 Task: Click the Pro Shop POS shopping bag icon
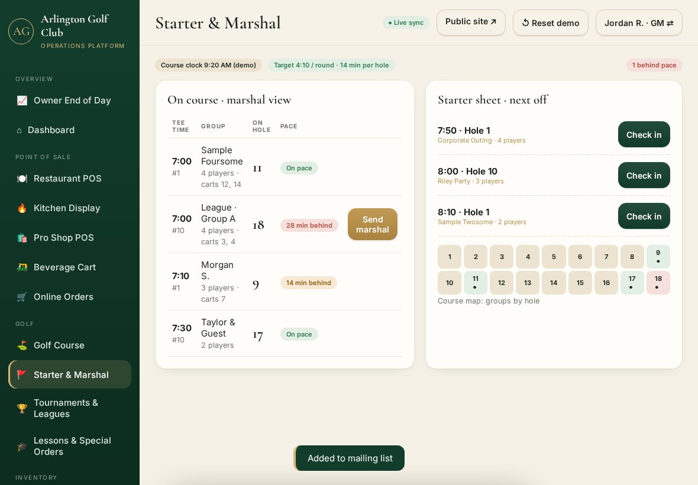(22, 238)
